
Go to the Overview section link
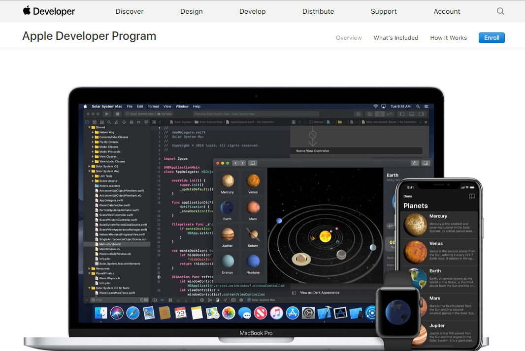pos(349,38)
